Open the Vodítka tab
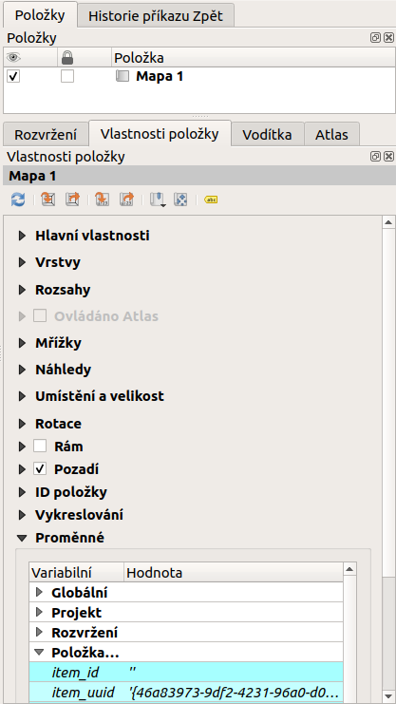This screenshot has height=704, width=396. point(268,135)
